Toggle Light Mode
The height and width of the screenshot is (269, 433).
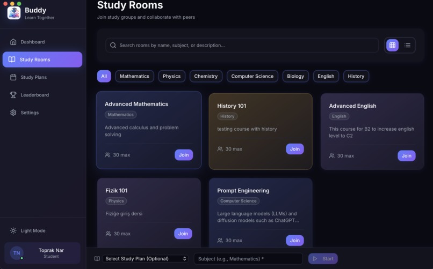(42, 231)
